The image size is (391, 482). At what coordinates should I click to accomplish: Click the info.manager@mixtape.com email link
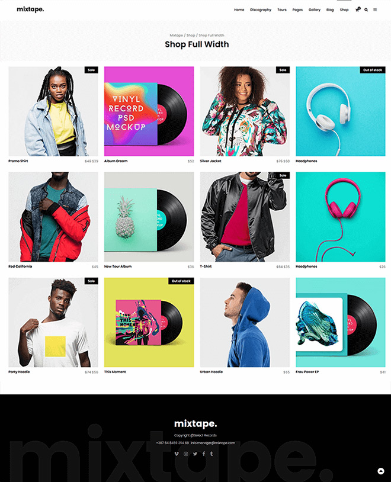click(x=213, y=443)
